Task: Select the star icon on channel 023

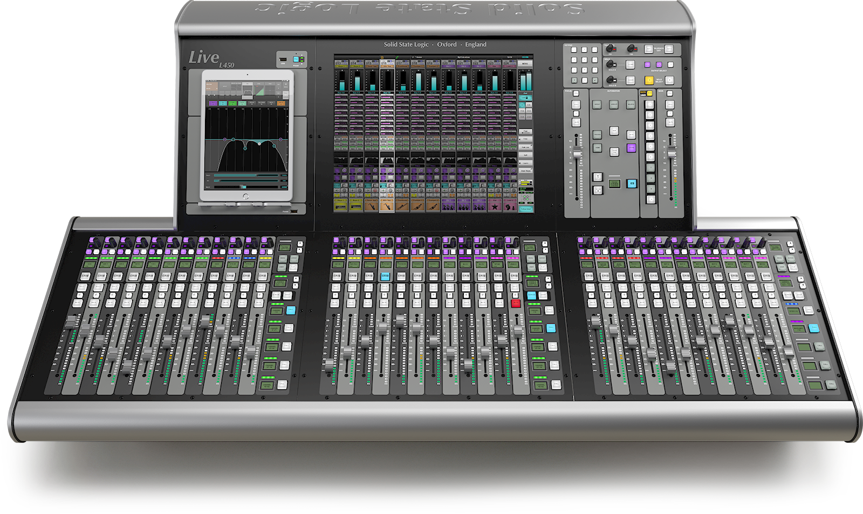Action: click(x=494, y=205)
